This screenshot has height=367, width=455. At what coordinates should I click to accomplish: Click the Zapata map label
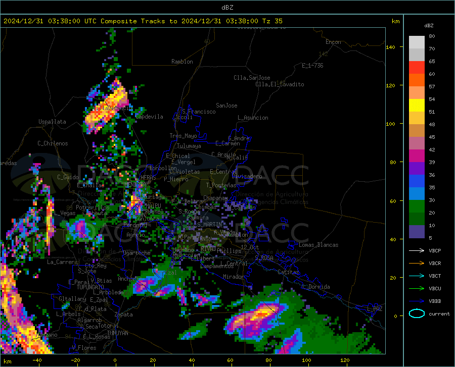point(124,314)
